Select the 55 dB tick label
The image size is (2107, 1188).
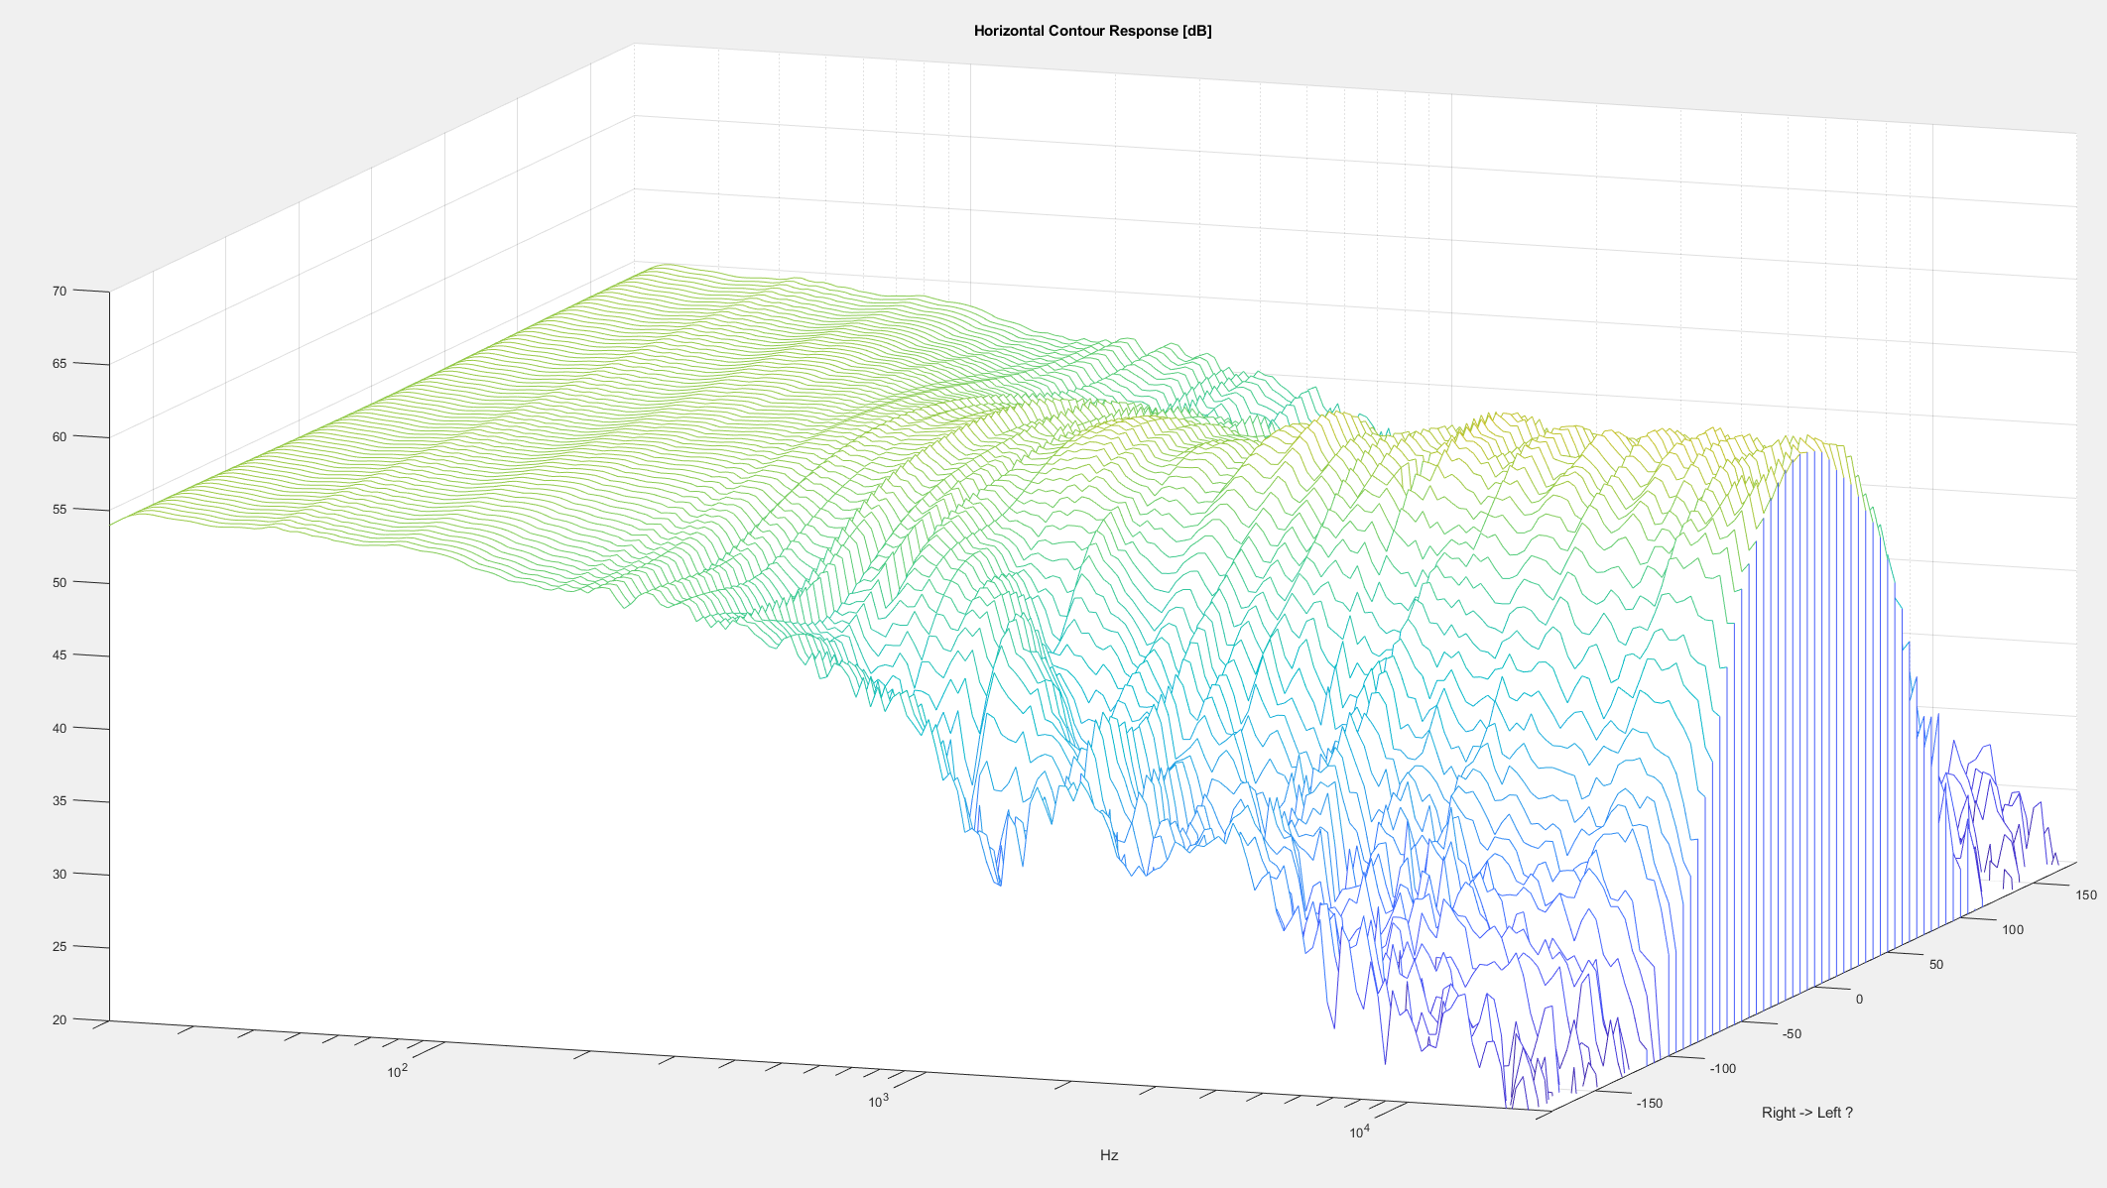pos(60,509)
